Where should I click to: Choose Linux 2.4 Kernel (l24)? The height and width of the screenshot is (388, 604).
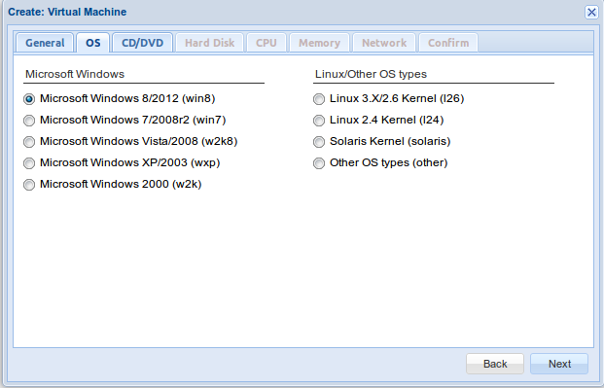(319, 121)
